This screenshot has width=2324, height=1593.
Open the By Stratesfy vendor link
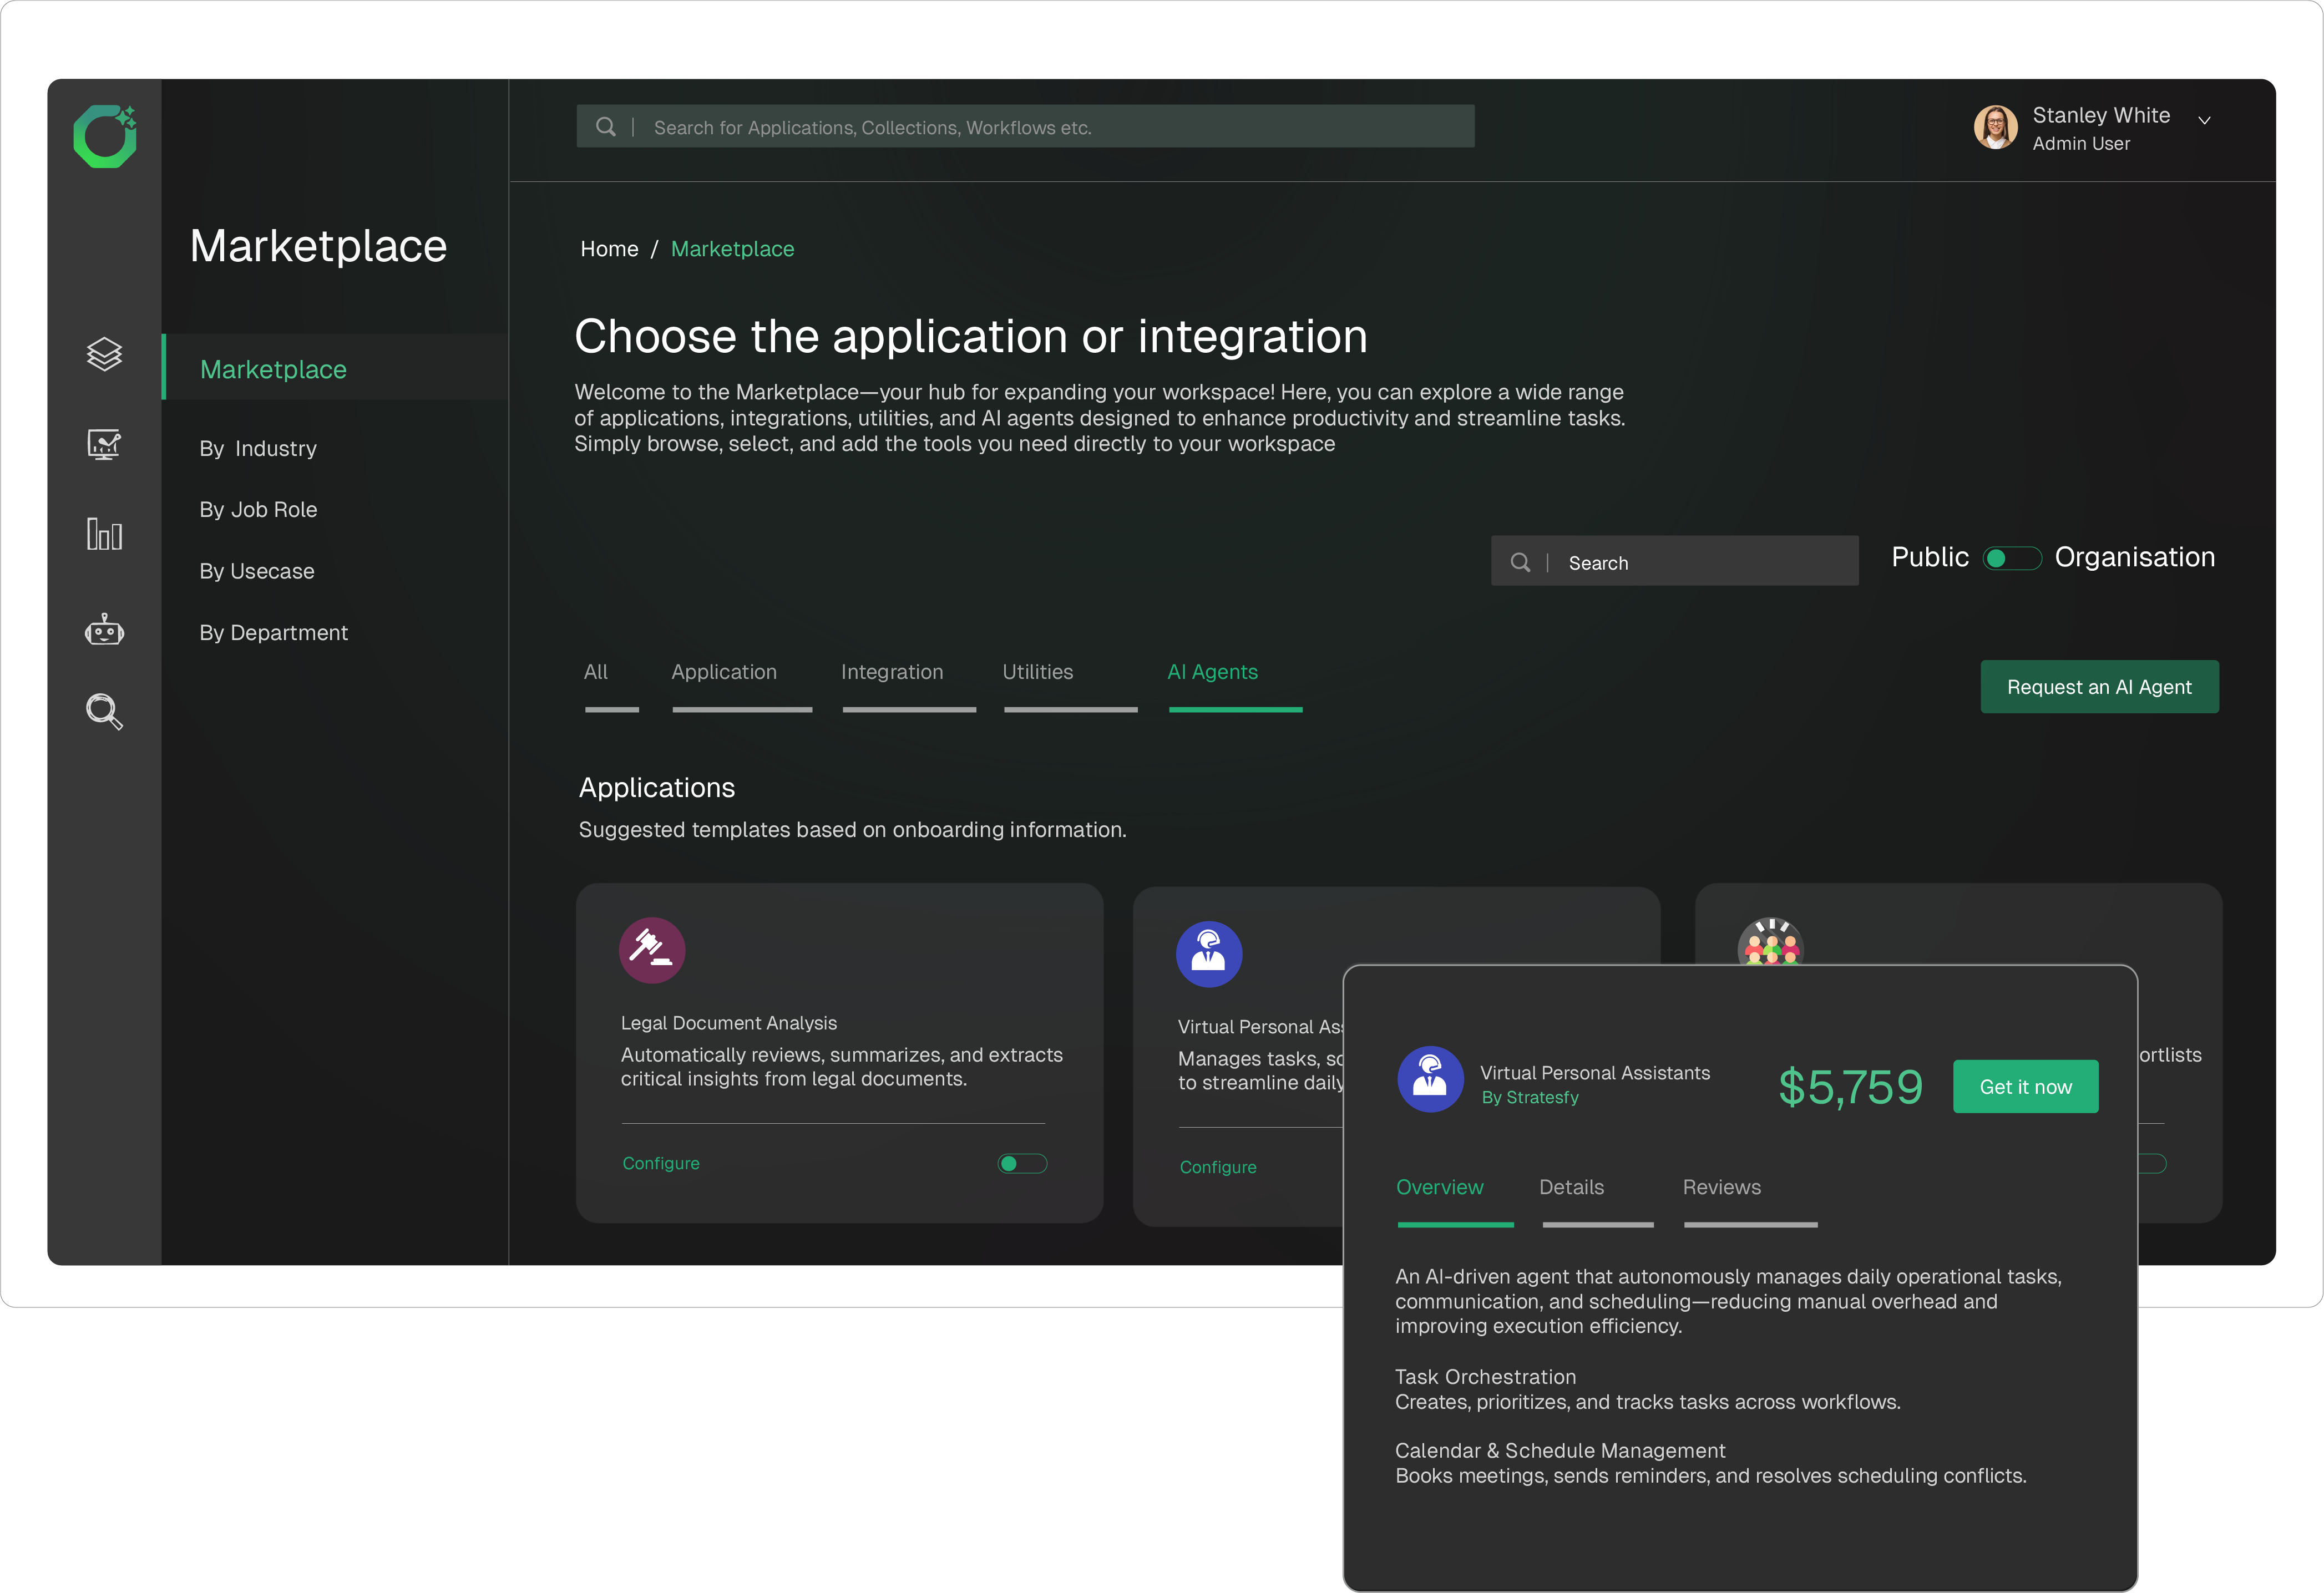click(x=1530, y=1097)
